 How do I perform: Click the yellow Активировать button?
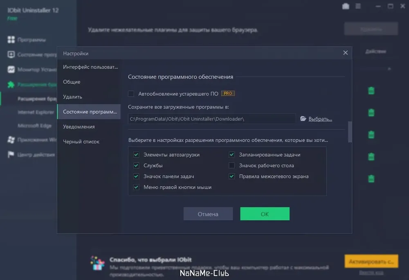[x=371, y=261]
